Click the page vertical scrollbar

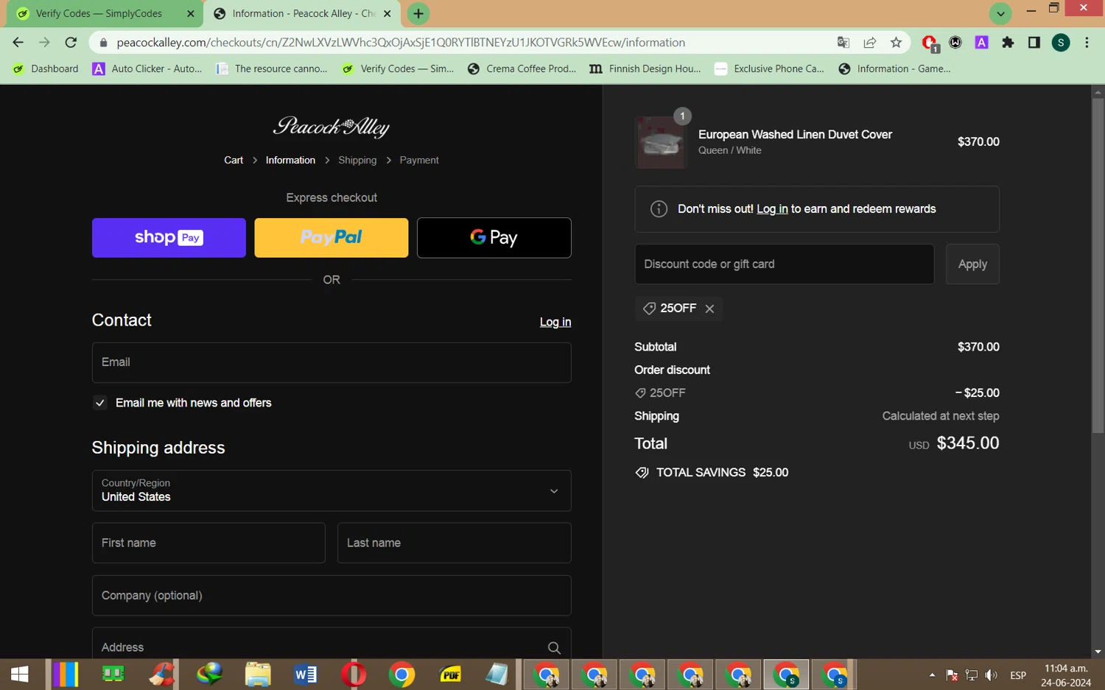(1098, 265)
